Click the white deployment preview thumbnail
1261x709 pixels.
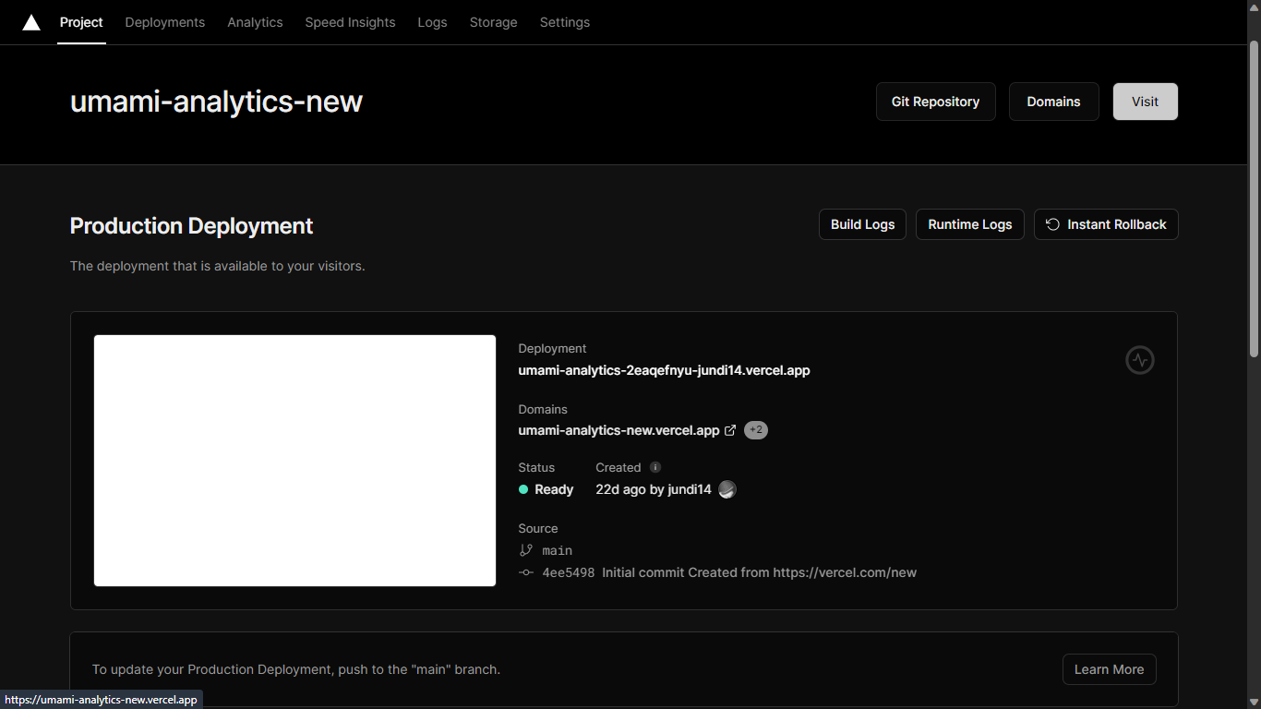coord(295,461)
